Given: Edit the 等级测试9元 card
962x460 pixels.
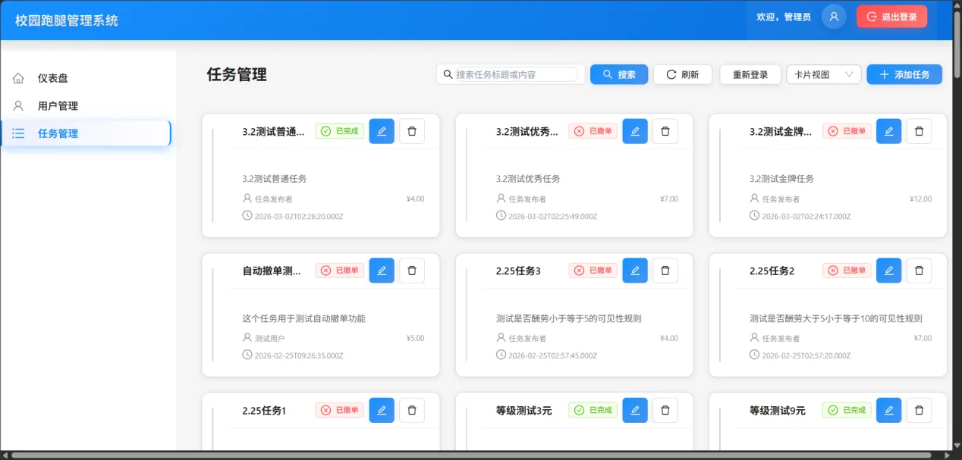Looking at the screenshot, I should (888, 410).
